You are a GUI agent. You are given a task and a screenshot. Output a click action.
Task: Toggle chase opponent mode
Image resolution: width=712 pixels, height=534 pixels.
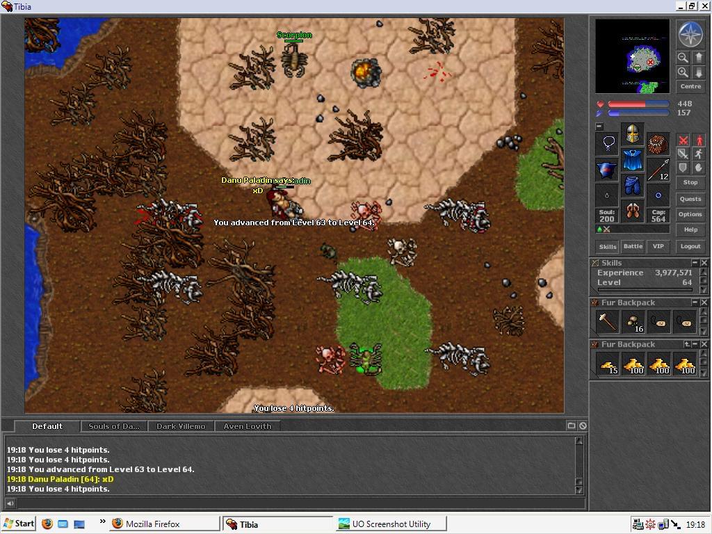(x=699, y=154)
